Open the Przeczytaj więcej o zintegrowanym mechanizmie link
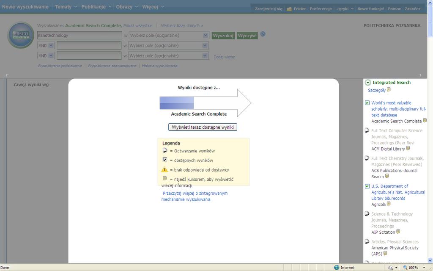This screenshot has width=433, height=271. [x=195, y=196]
